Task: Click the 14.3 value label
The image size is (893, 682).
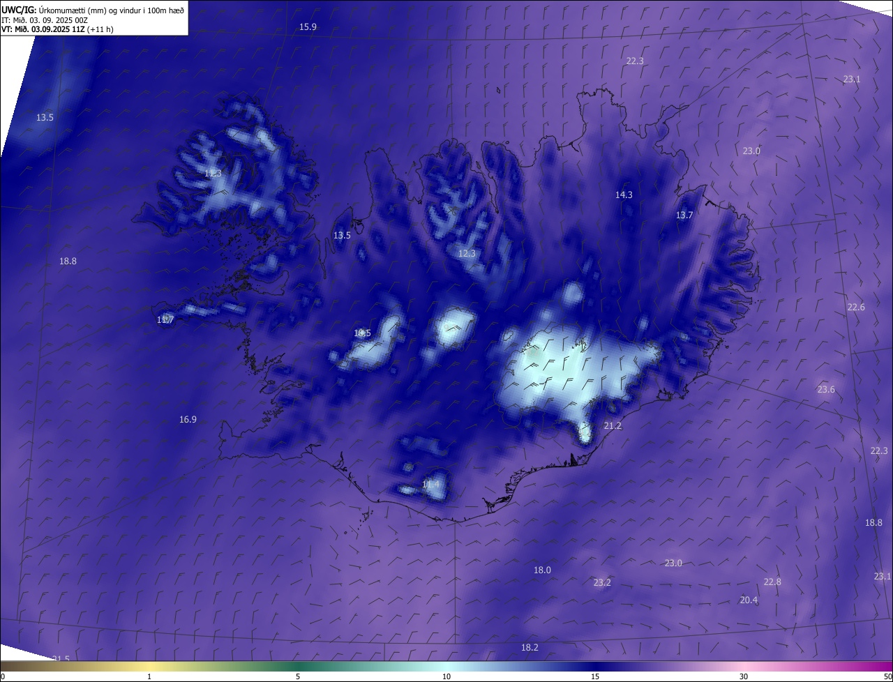Action: click(624, 195)
